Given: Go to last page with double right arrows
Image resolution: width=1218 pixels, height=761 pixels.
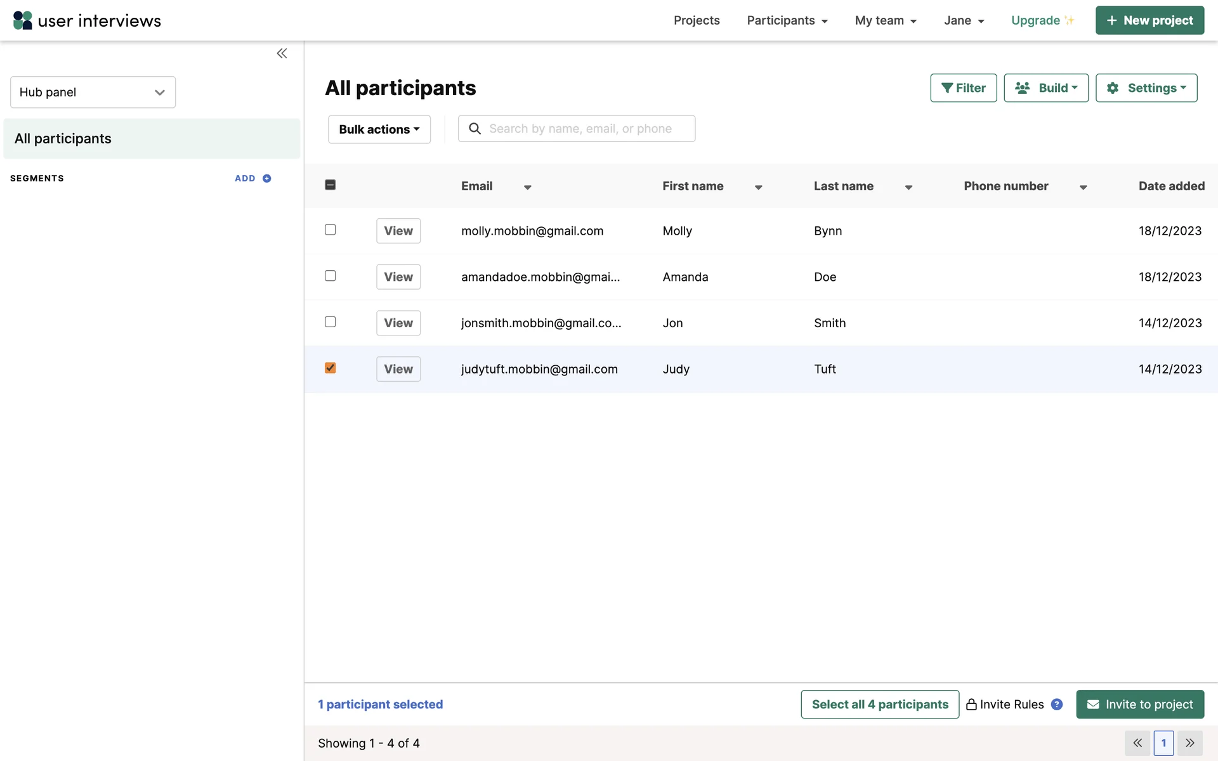Looking at the screenshot, I should 1189,743.
